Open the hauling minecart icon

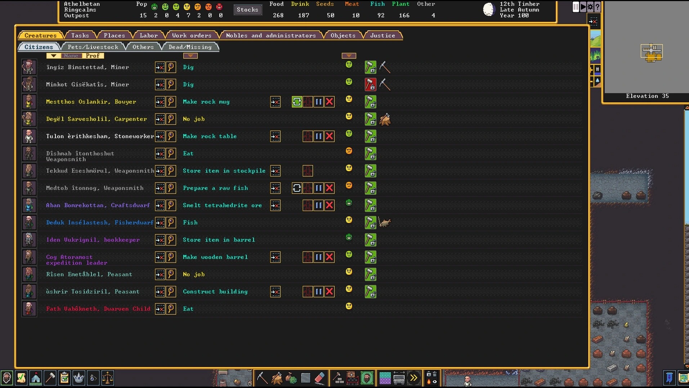399,378
